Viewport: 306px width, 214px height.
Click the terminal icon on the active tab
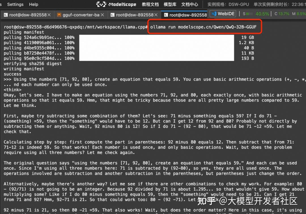pyautogui.click(x=166, y=15)
